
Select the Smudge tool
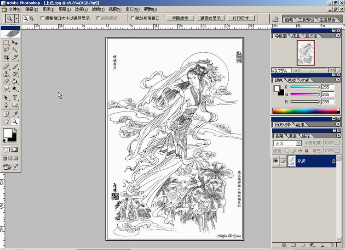pos(6,89)
